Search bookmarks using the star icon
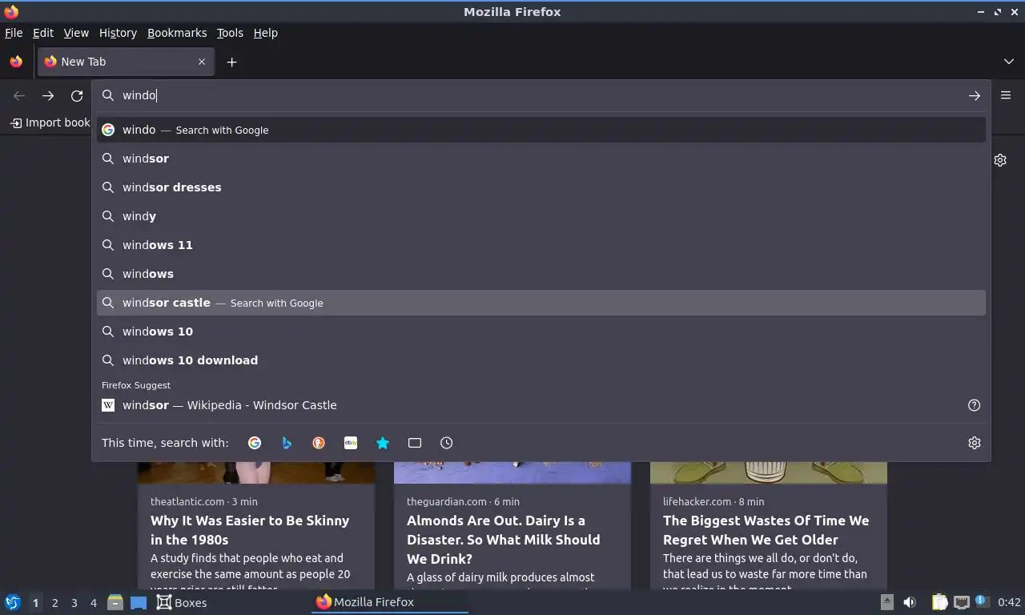Viewport: 1025px width, 615px height. point(383,443)
